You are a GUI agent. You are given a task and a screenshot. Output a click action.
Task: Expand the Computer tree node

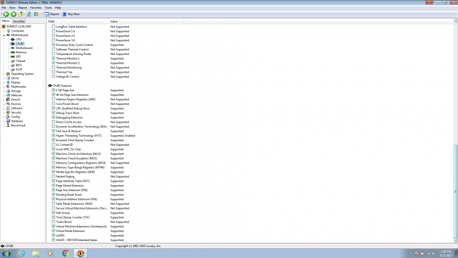[4, 31]
